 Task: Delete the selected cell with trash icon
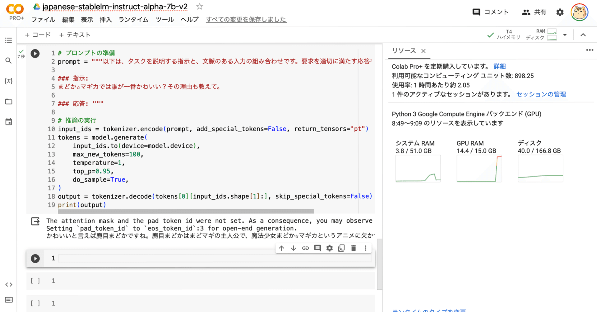pyautogui.click(x=353, y=248)
